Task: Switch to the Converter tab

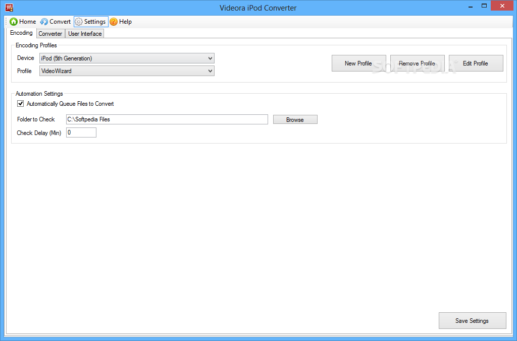Action: [x=50, y=34]
